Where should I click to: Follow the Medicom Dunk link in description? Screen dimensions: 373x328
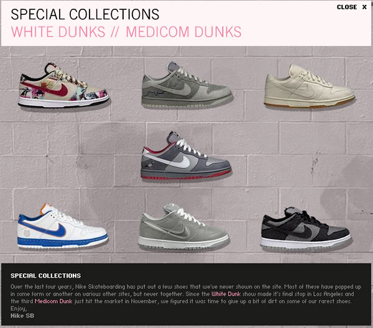[x=53, y=301]
